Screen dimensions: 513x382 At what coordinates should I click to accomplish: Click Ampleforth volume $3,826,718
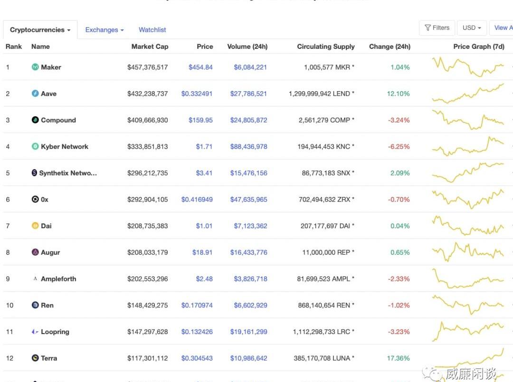(250, 279)
